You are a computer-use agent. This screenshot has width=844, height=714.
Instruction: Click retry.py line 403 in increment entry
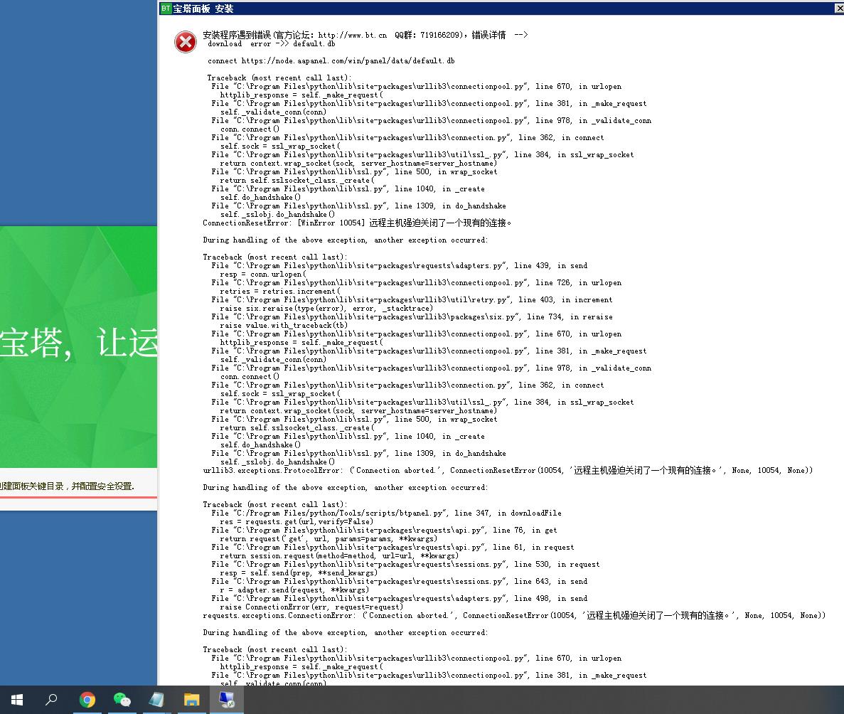click(412, 300)
